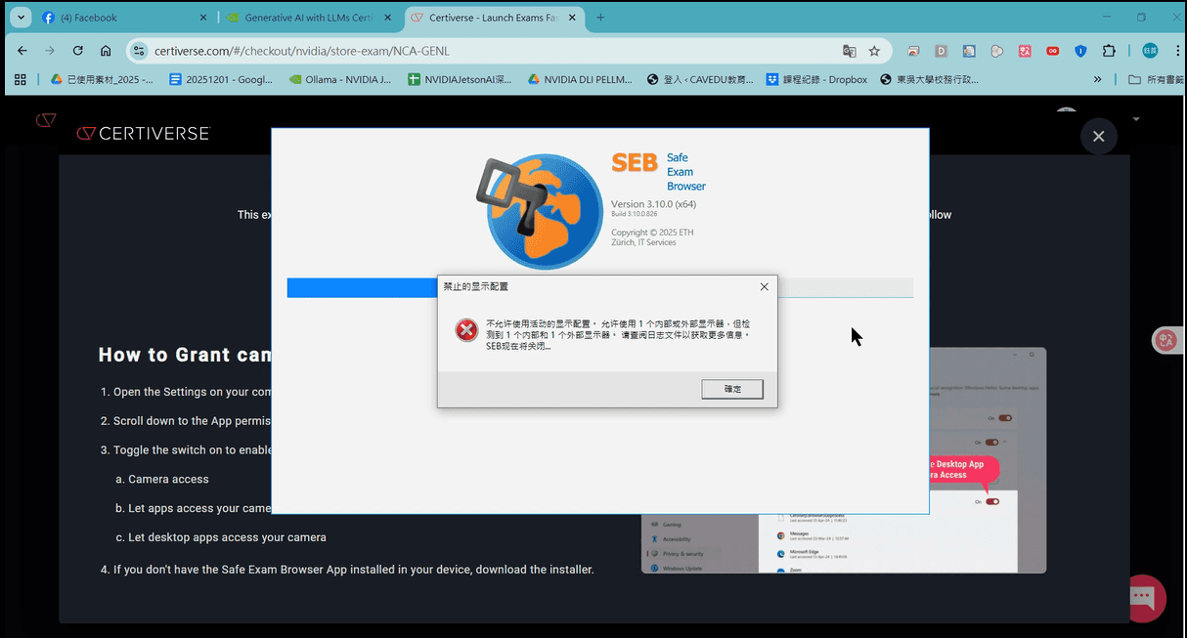Click the 確定 button in the error dialog
The image size is (1187, 638).
coord(732,389)
